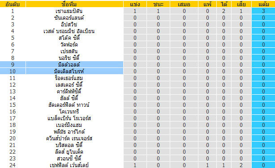Click the ชนะ wins column header

tap(158, 4)
